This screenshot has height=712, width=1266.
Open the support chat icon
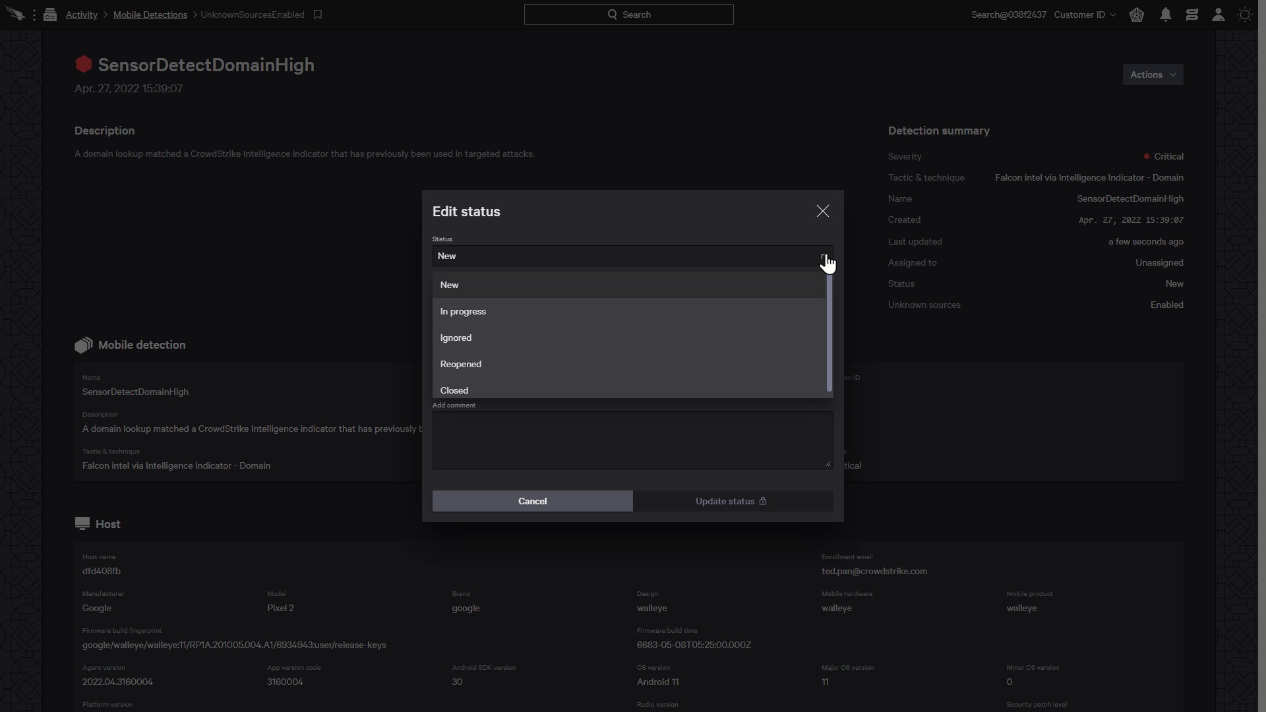coord(1192,15)
